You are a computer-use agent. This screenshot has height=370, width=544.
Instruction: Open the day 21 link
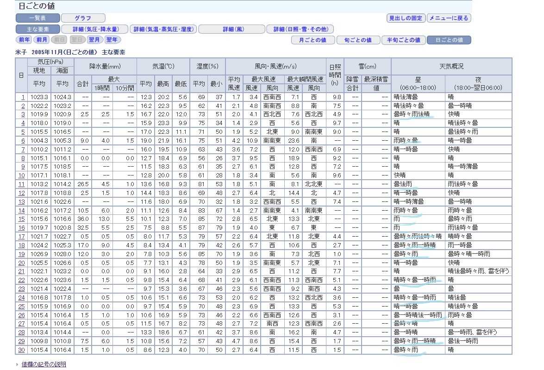pyautogui.click(x=21, y=271)
